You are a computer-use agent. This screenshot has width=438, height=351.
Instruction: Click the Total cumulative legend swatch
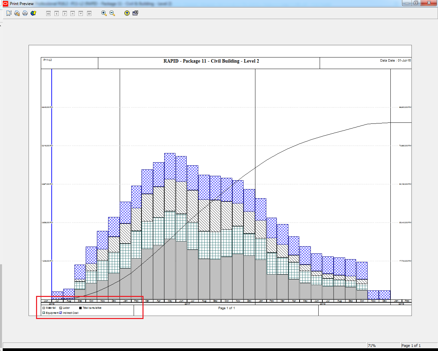81,308
